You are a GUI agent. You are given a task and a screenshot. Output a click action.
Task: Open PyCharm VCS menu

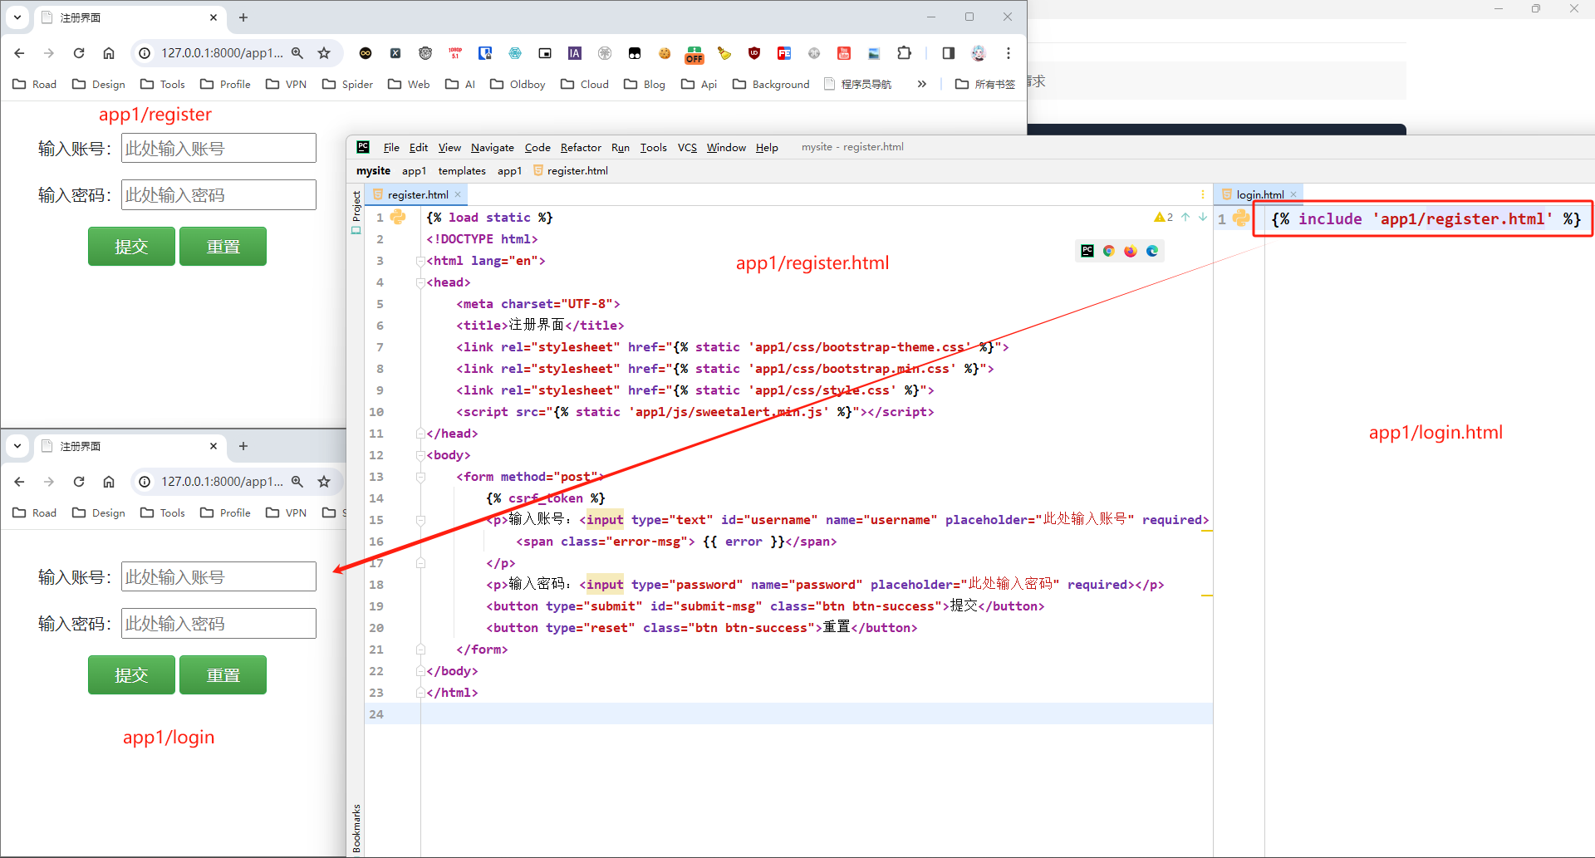(687, 147)
